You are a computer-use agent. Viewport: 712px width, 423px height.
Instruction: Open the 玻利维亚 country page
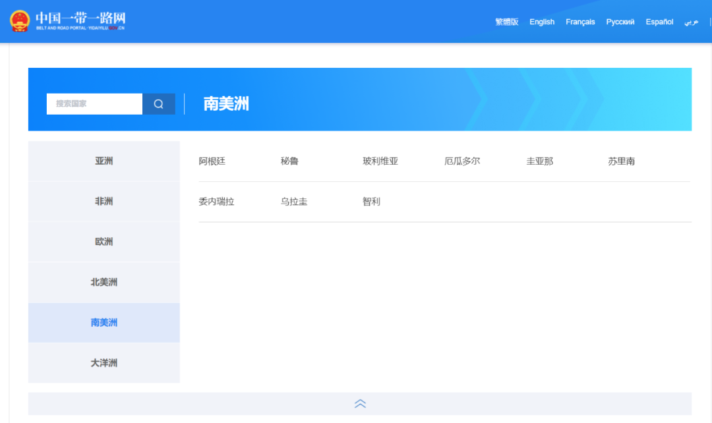pos(381,161)
